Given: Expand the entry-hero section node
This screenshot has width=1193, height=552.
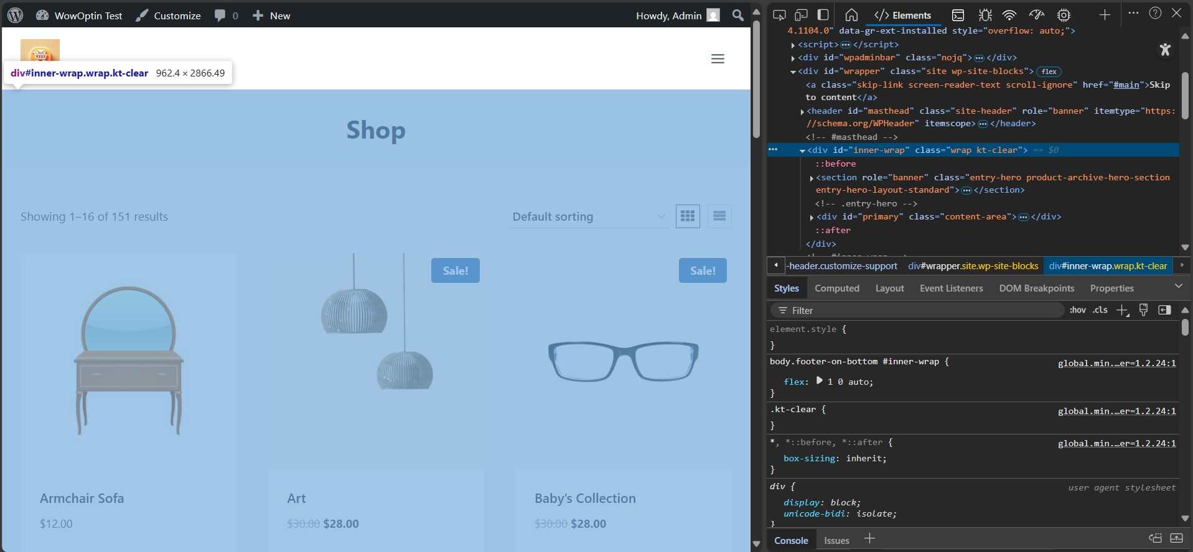Looking at the screenshot, I should pyautogui.click(x=812, y=178).
